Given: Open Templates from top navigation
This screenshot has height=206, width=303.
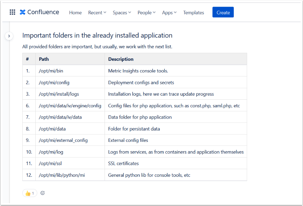Looking at the screenshot, I should (193, 13).
